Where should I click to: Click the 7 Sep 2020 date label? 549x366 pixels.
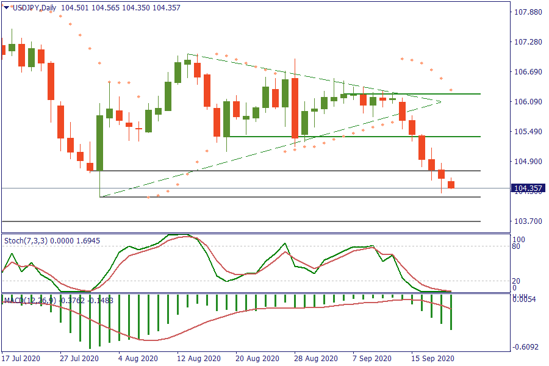point(372,359)
